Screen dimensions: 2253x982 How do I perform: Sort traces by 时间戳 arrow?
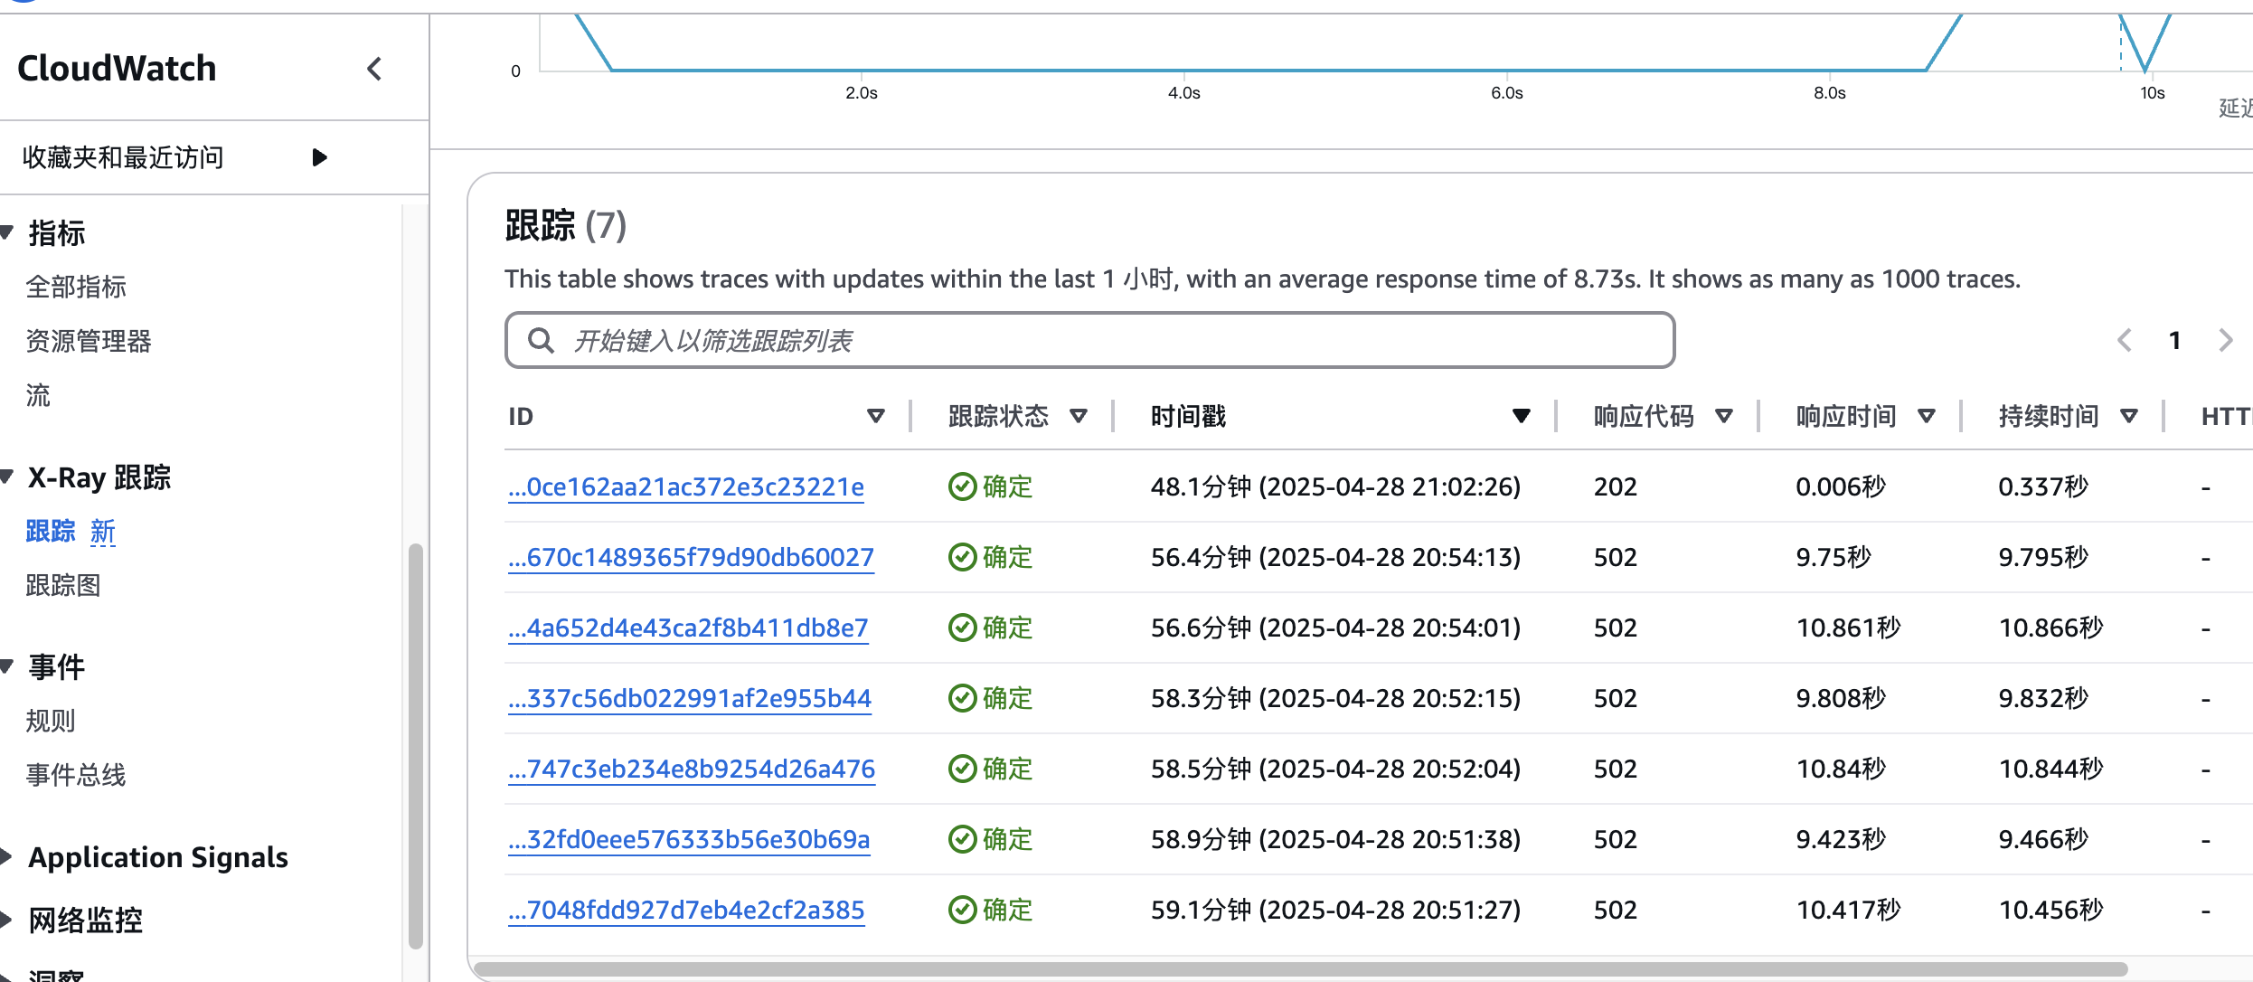tap(1521, 416)
